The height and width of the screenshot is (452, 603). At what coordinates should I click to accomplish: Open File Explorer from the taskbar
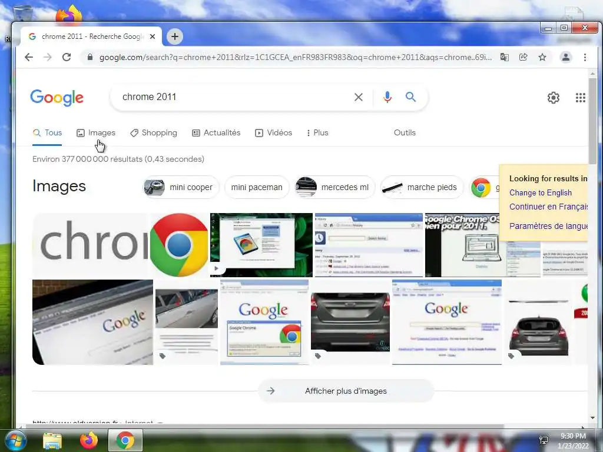(x=52, y=441)
